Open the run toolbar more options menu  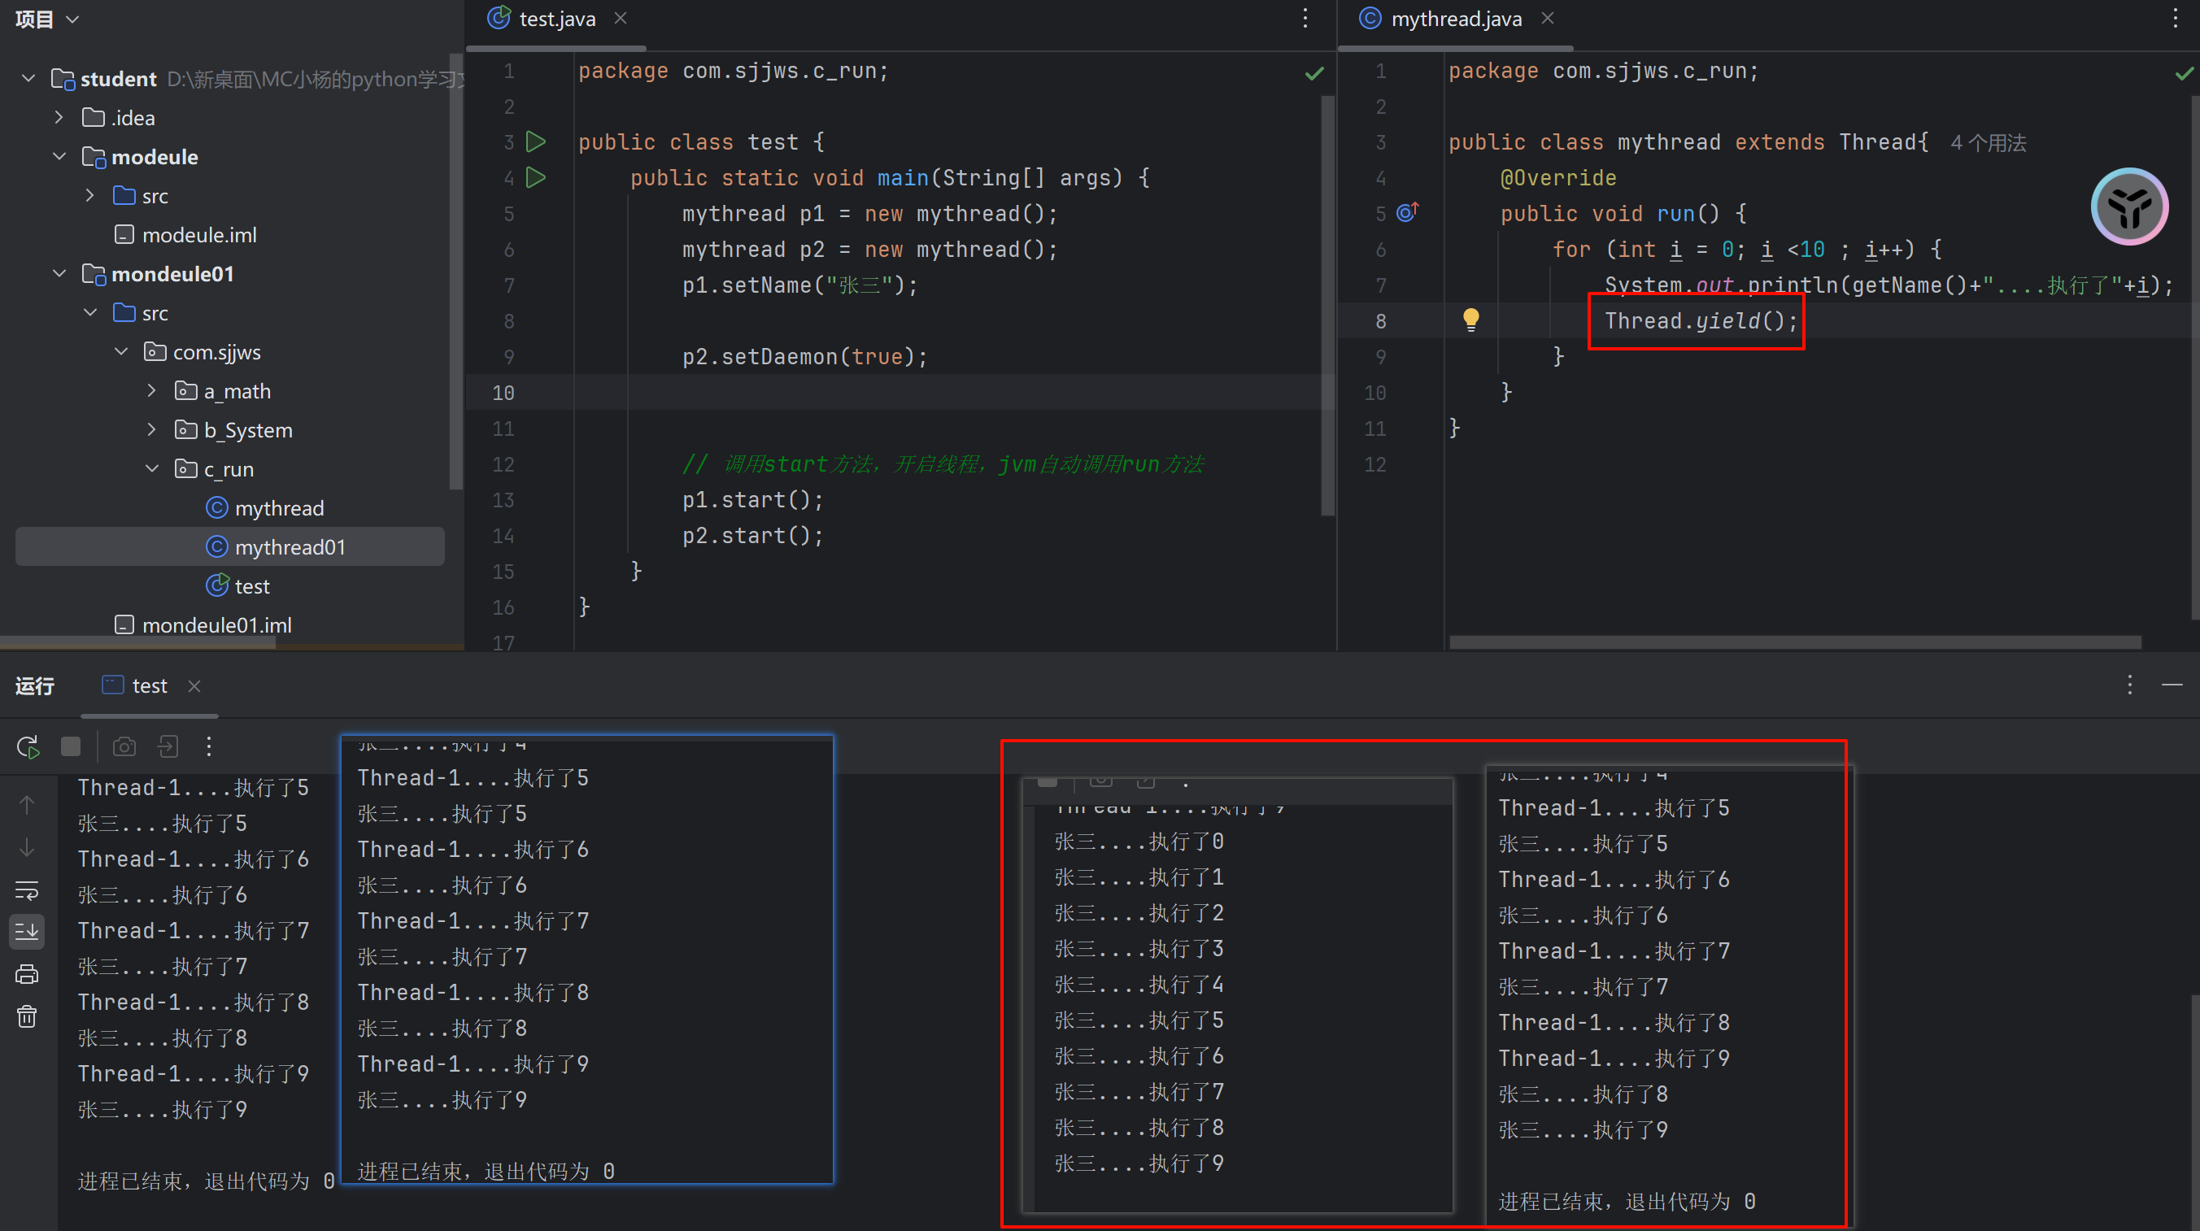pyautogui.click(x=209, y=747)
